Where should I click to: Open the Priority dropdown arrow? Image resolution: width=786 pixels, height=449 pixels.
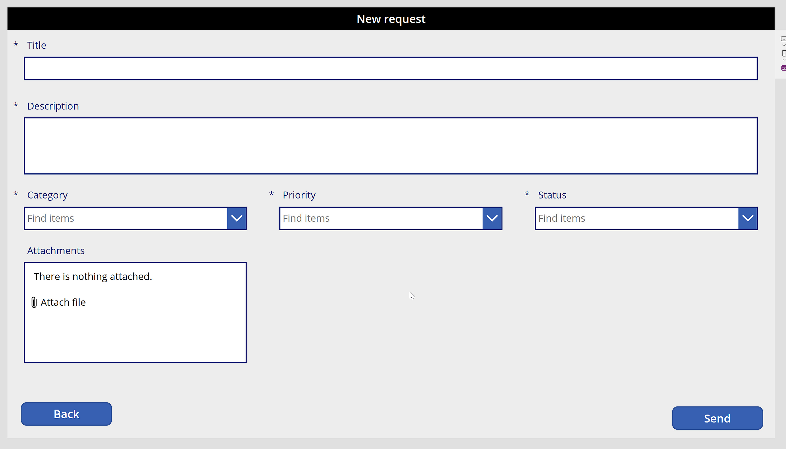(492, 218)
